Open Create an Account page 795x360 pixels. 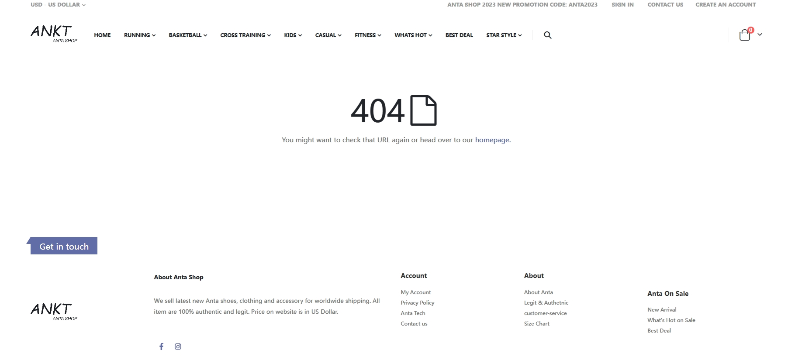point(726,5)
